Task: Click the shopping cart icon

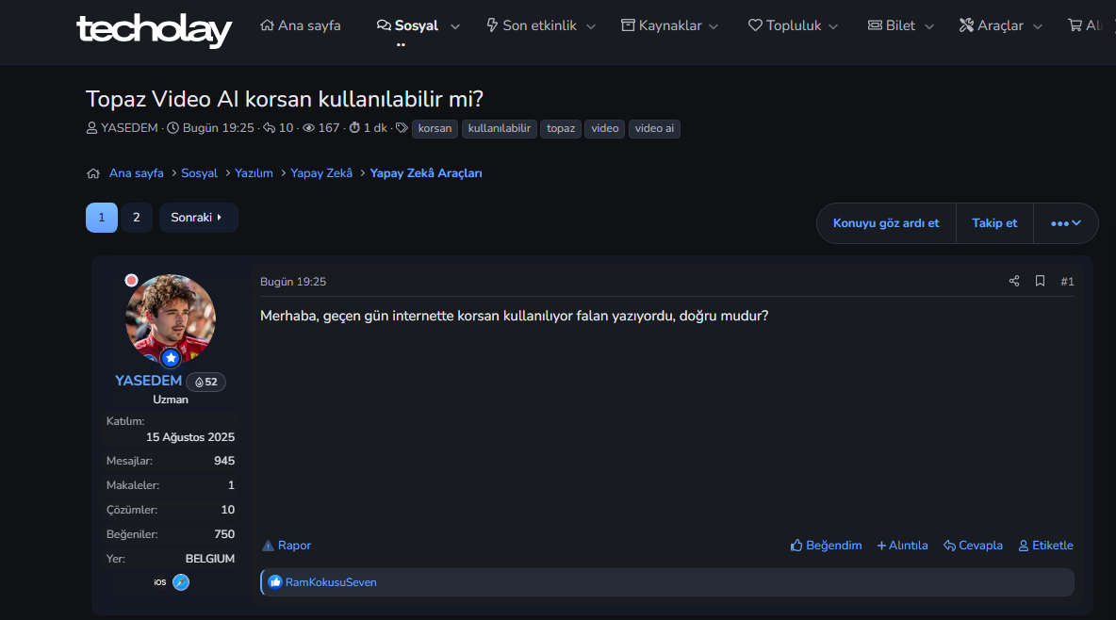Action: tap(1075, 25)
